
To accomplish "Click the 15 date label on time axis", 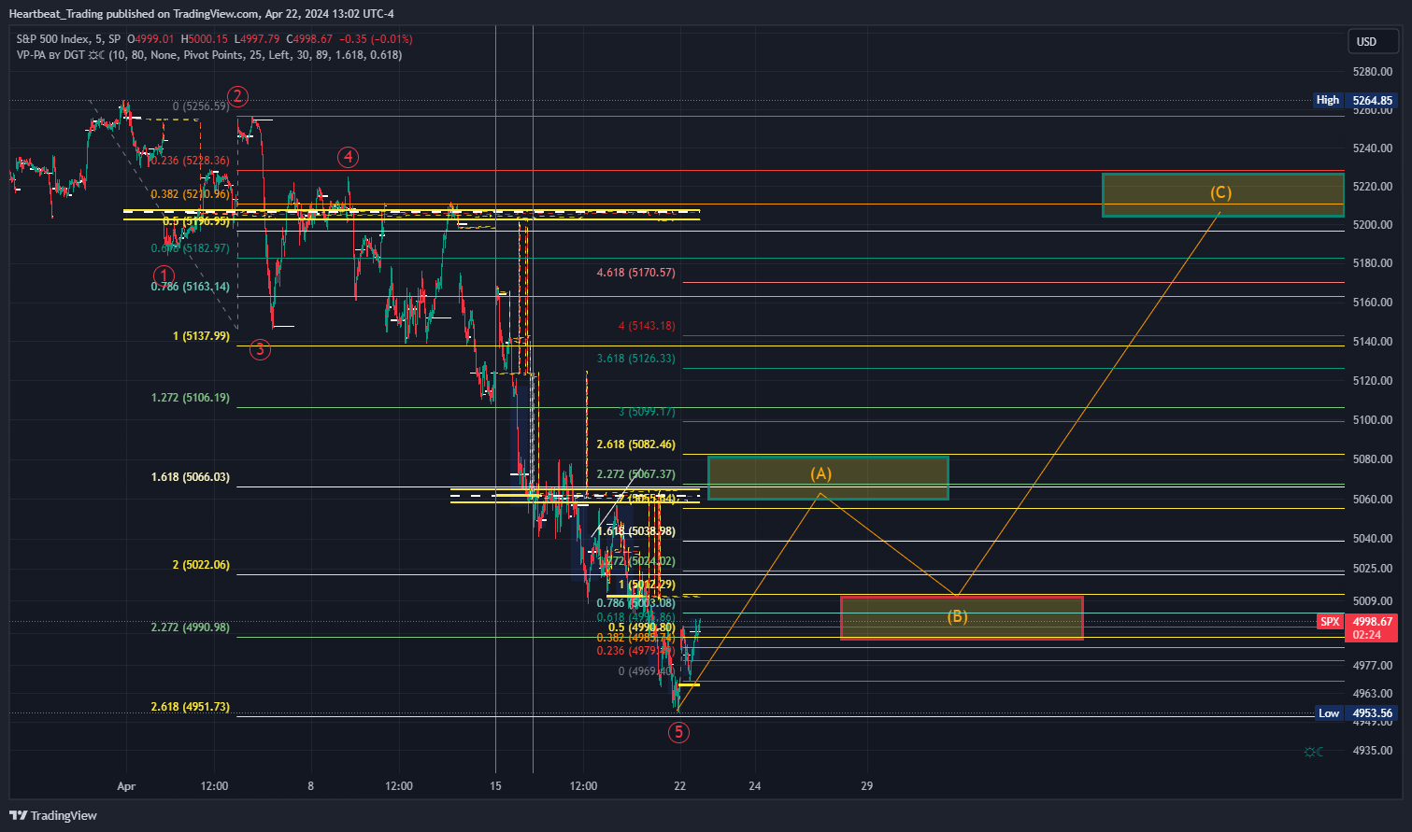I will click(x=495, y=786).
